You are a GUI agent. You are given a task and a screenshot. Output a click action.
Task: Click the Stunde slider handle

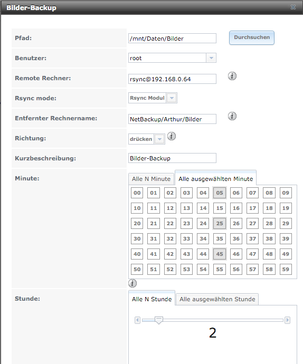pyautogui.click(x=159, y=320)
